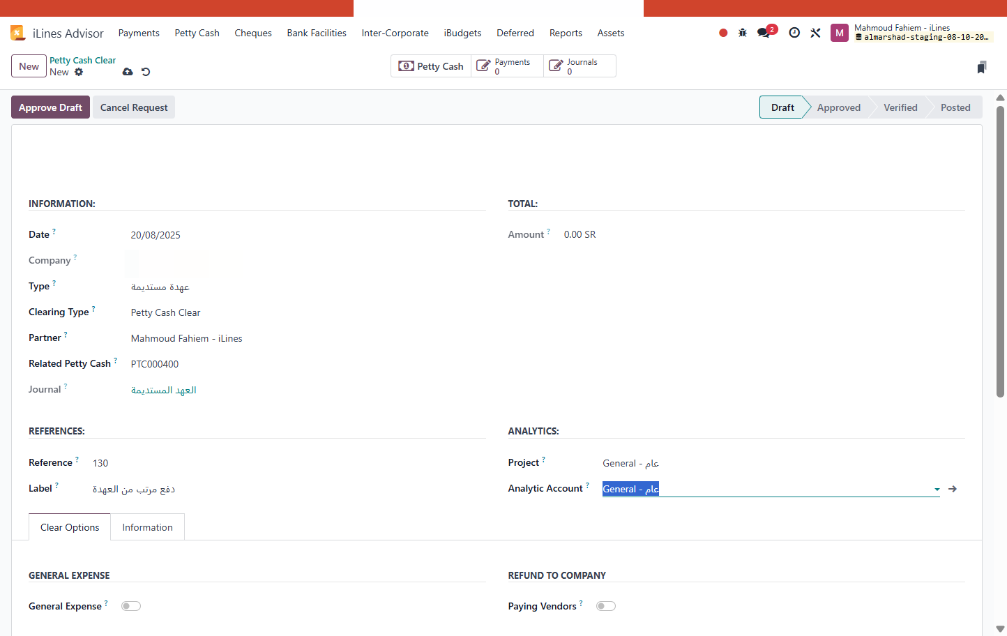
Task: Open the Bank Facilities menu
Action: click(x=317, y=33)
